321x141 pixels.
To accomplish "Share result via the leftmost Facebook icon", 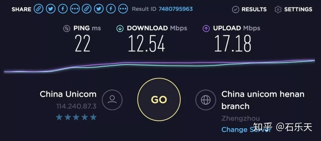I will point(63,9).
